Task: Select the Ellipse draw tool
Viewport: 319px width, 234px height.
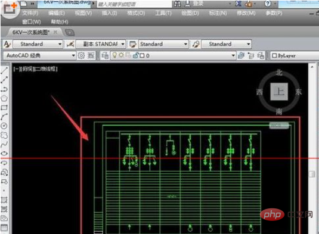Action: click(x=4, y=154)
